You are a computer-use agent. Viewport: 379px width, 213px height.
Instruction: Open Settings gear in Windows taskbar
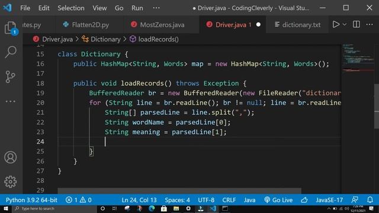point(188,209)
